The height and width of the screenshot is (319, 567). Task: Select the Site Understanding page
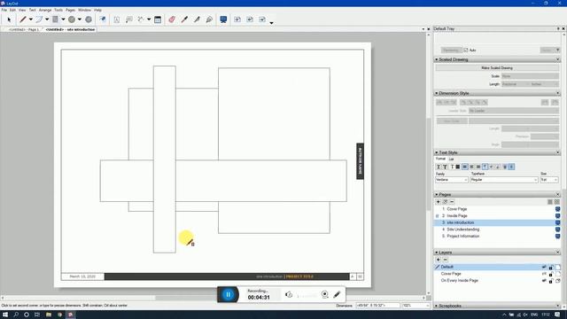(x=462, y=230)
